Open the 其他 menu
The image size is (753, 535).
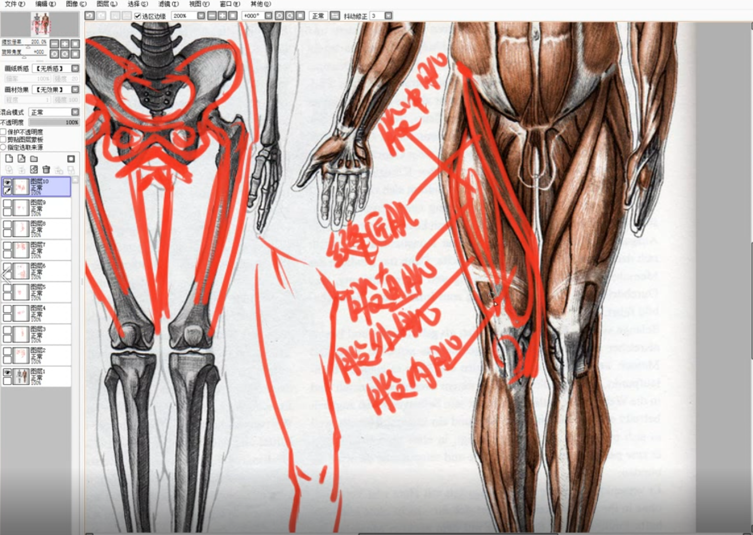[260, 4]
